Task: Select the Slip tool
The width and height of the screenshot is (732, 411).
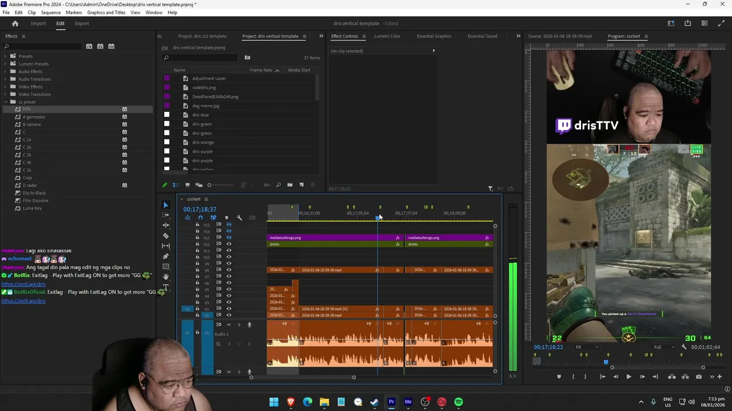Action: [x=166, y=245]
